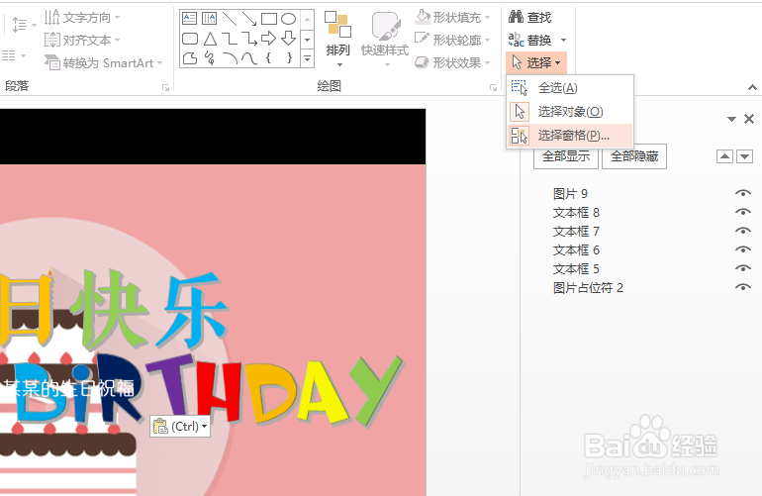Screen dimensions: 762x496
Task: Move selected object down in order
Action: (x=745, y=156)
